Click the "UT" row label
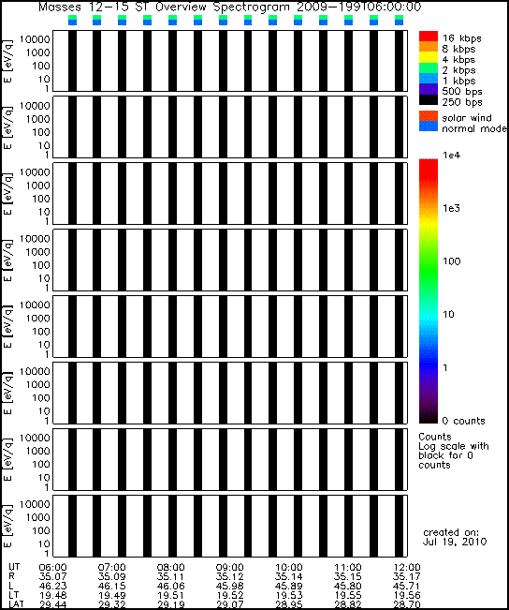 (x=14, y=567)
